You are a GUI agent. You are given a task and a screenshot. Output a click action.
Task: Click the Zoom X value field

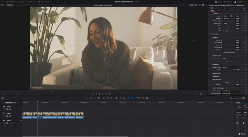point(226,16)
